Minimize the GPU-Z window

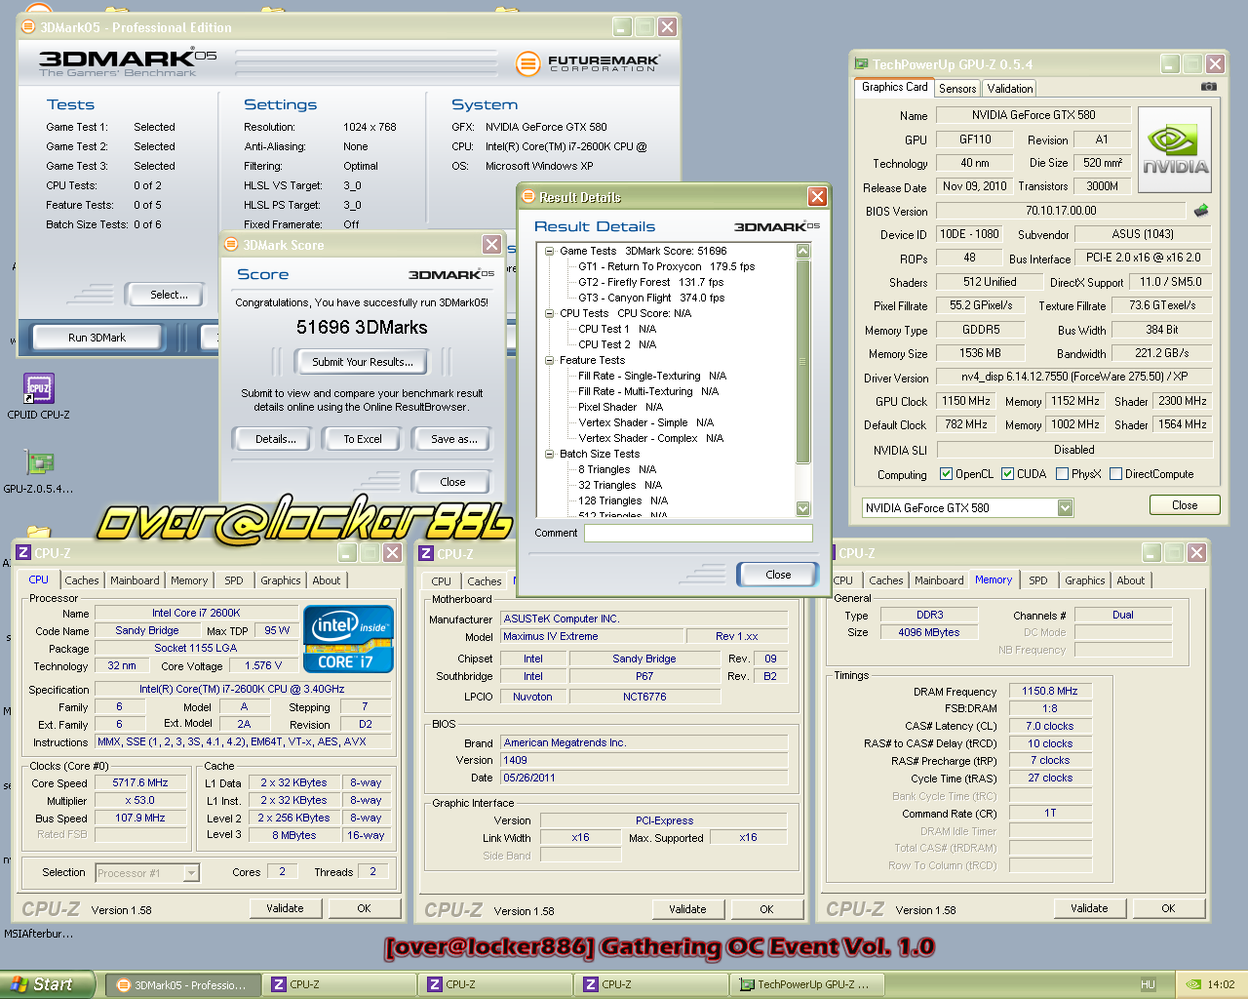tap(1170, 64)
